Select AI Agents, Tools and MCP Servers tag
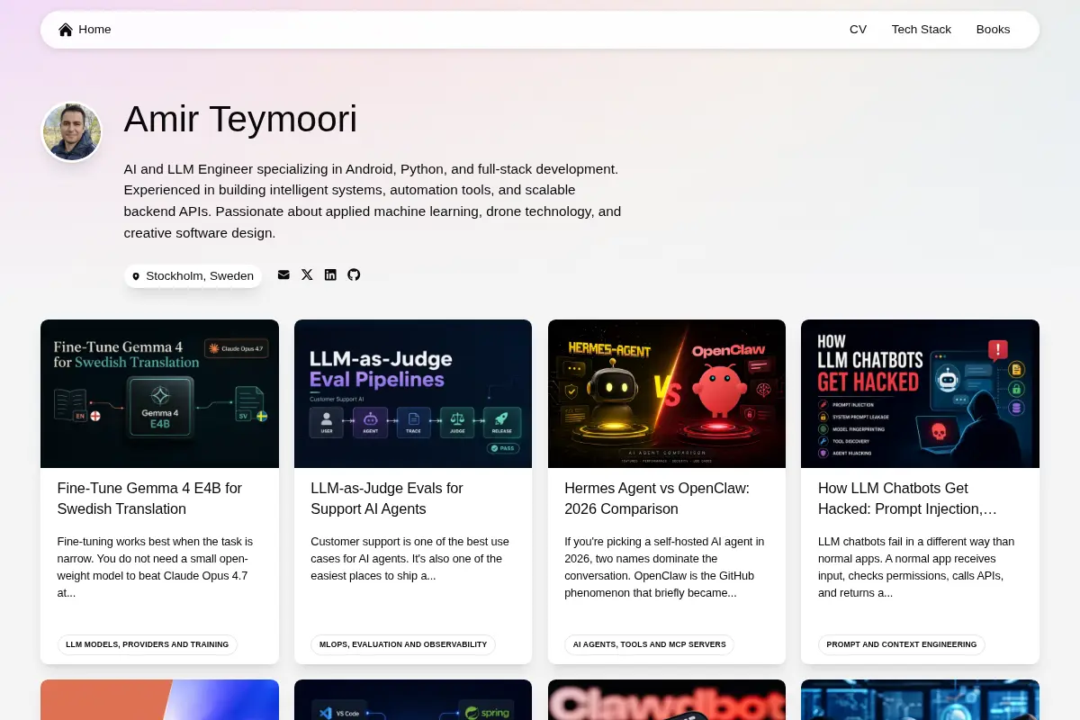The width and height of the screenshot is (1080, 720). click(649, 644)
